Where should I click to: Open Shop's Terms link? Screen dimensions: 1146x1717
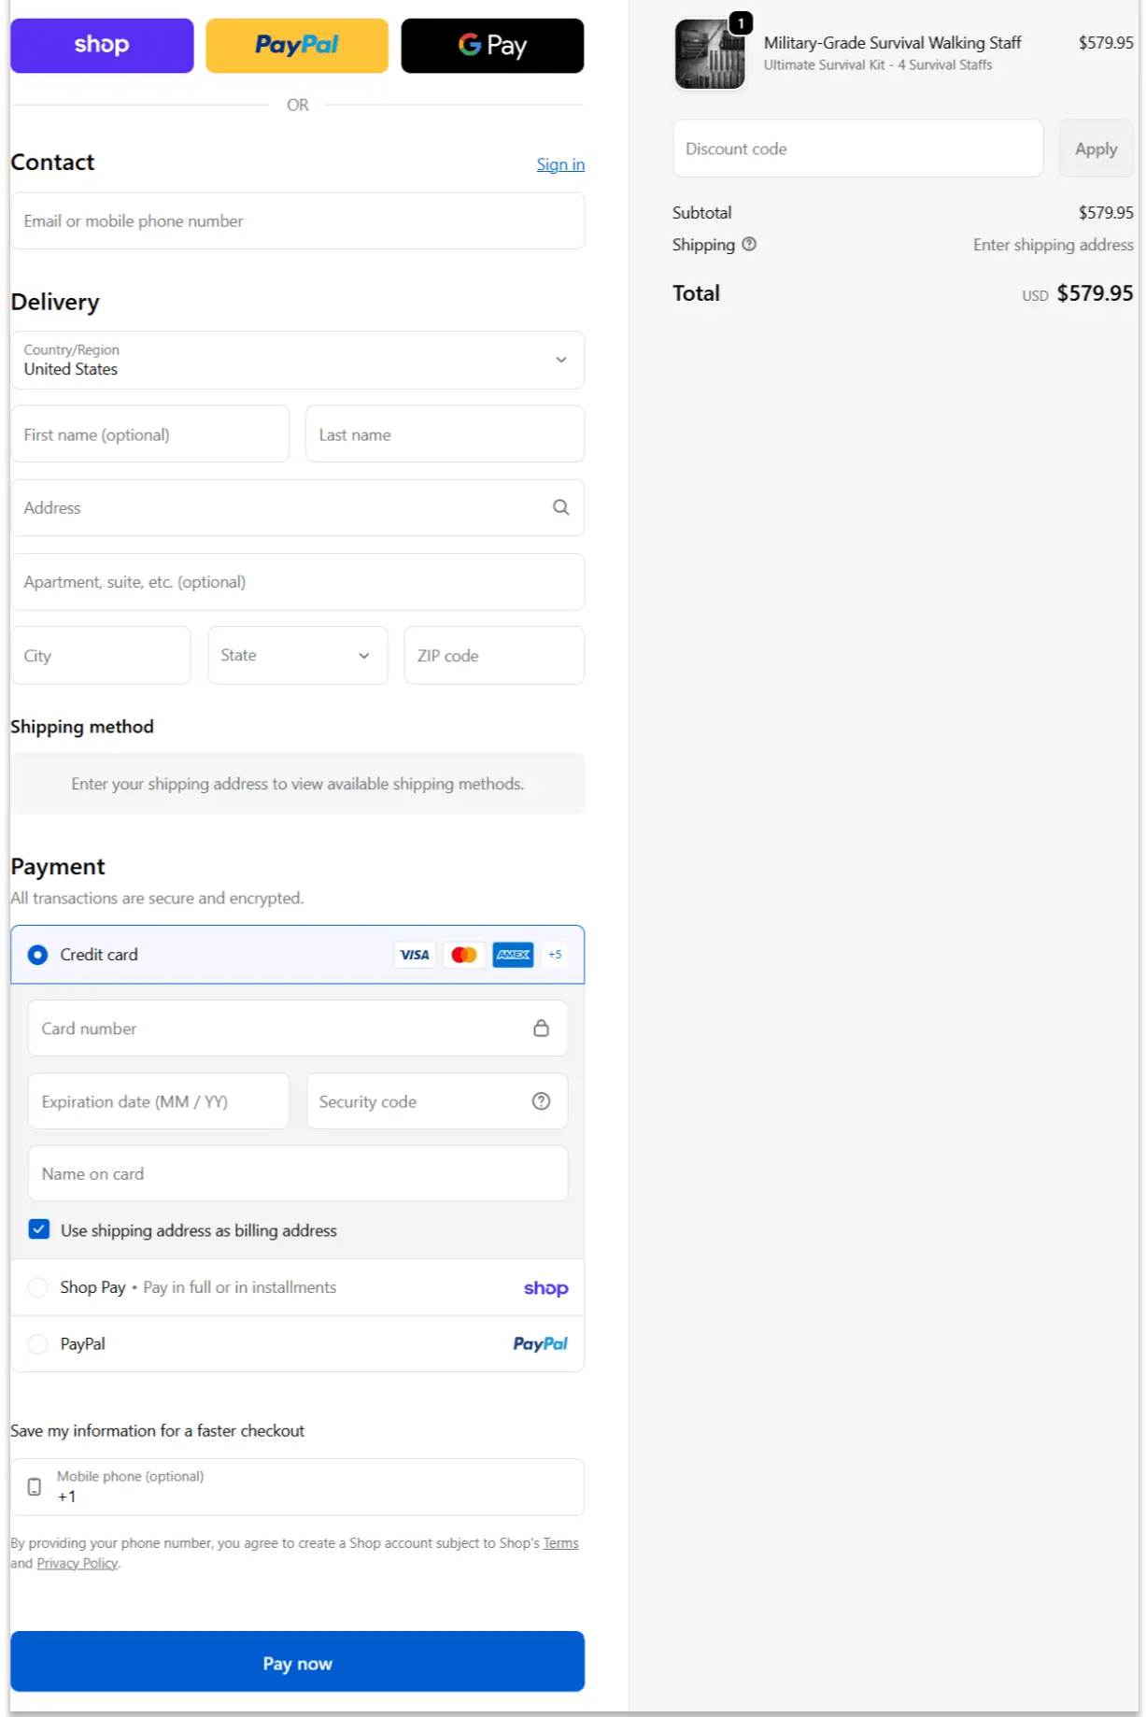click(x=561, y=1543)
